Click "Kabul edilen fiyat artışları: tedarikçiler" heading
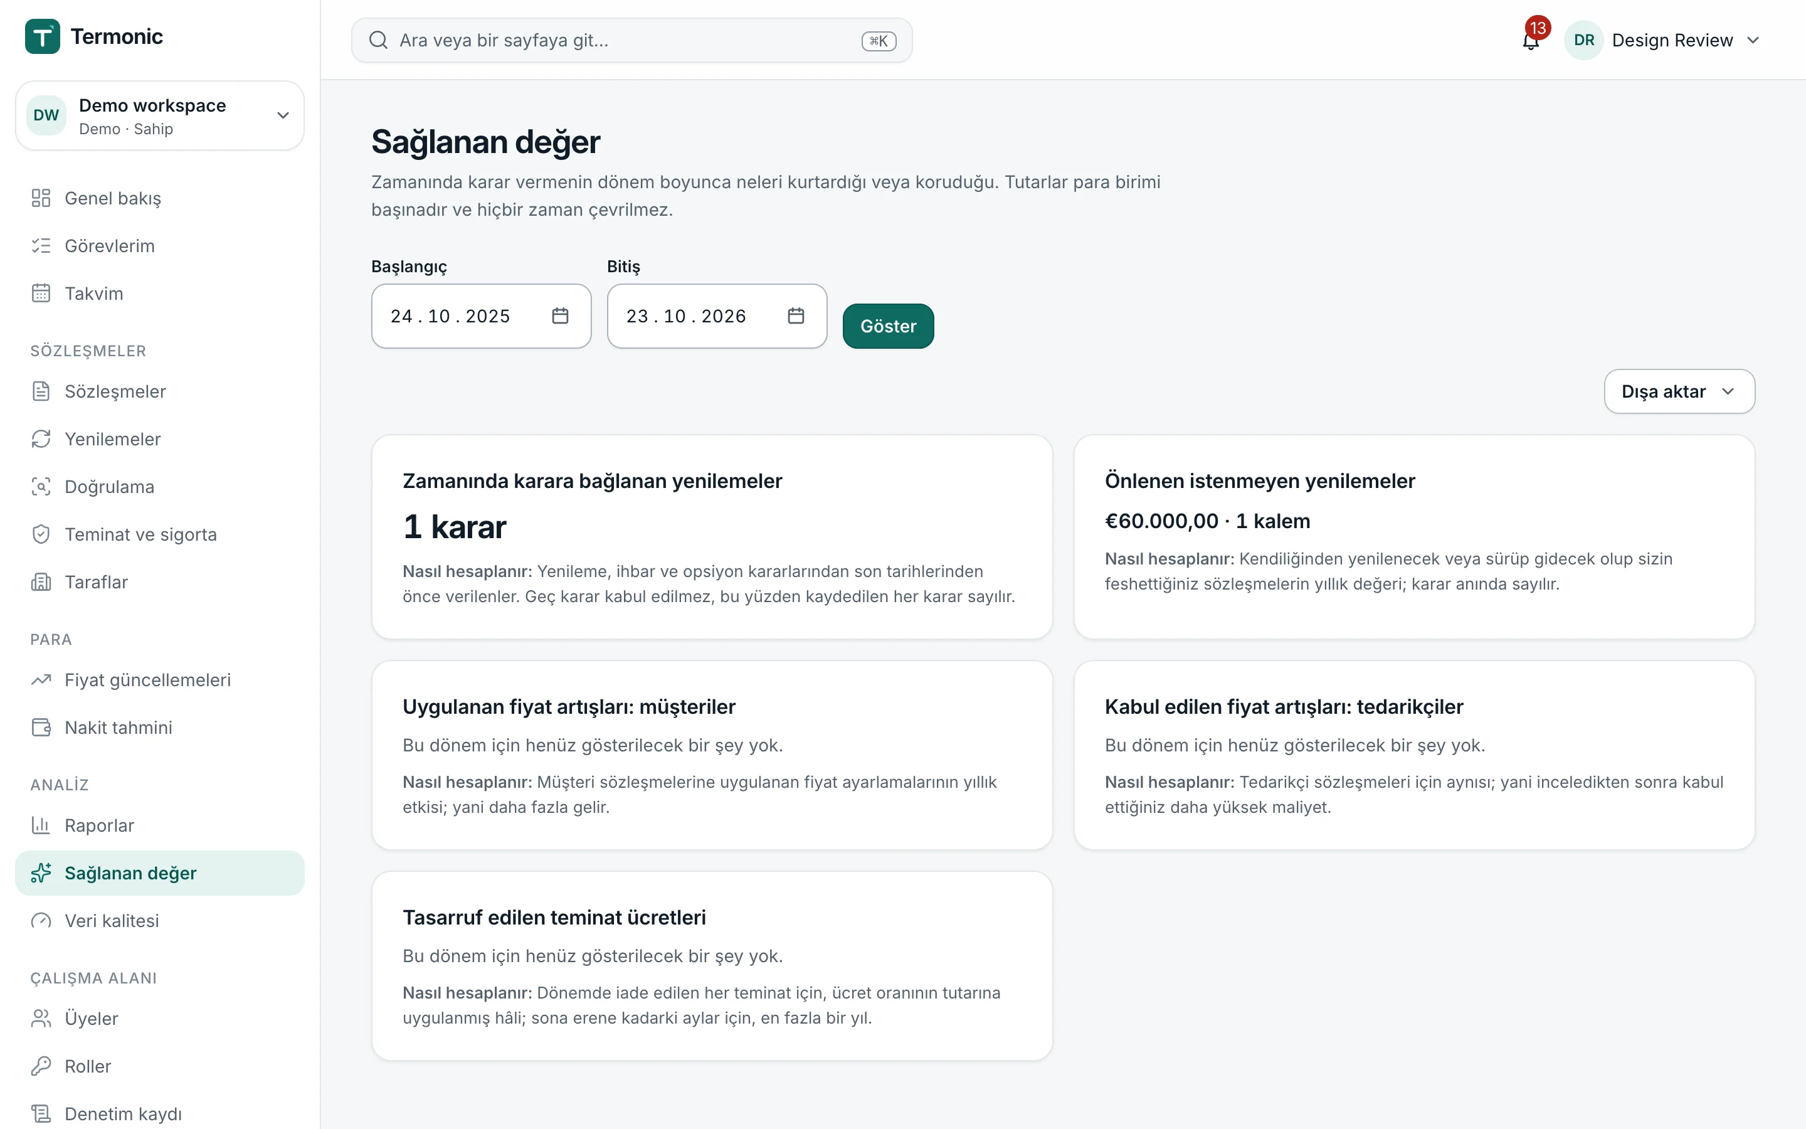1806x1129 pixels. coord(1284,707)
